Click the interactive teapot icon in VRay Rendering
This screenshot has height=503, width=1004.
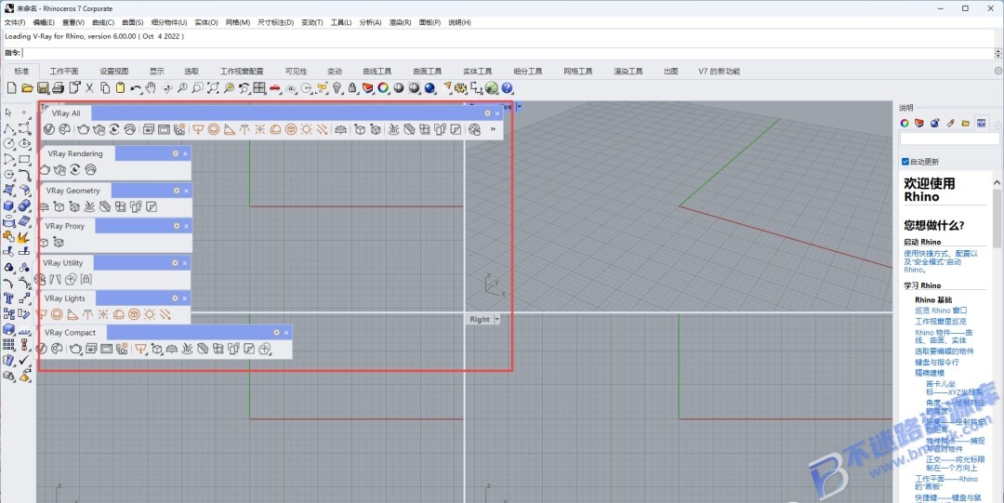59,170
